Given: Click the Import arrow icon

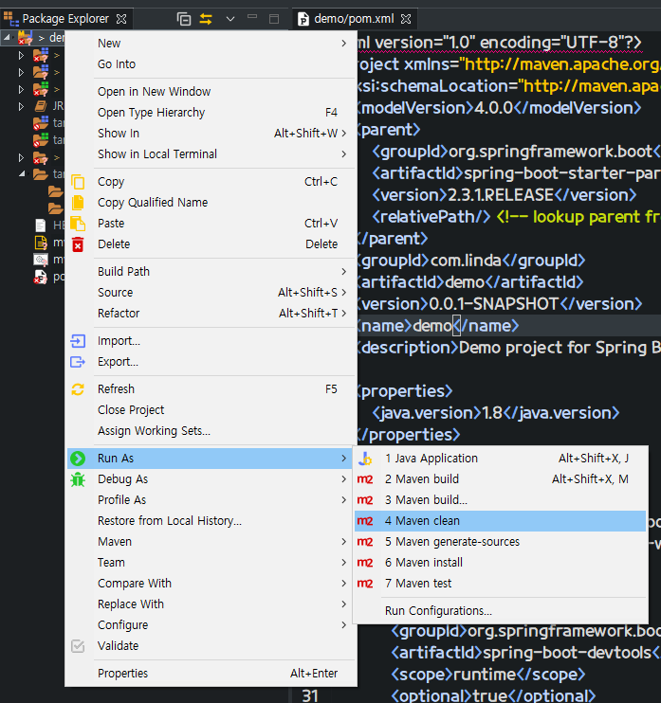Looking at the screenshot, I should (x=78, y=341).
